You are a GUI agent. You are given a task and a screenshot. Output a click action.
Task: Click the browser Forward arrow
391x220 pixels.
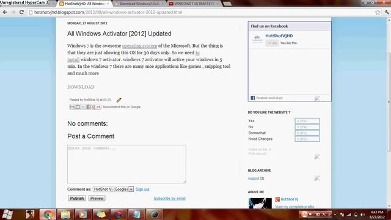(13, 12)
